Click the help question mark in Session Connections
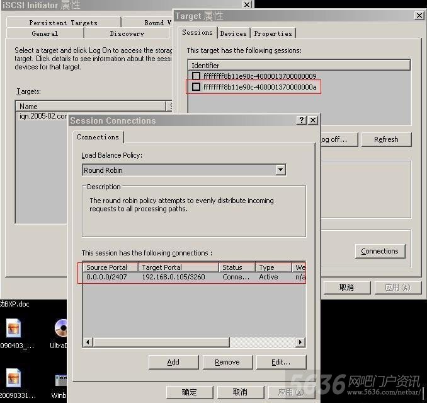 click(301, 120)
